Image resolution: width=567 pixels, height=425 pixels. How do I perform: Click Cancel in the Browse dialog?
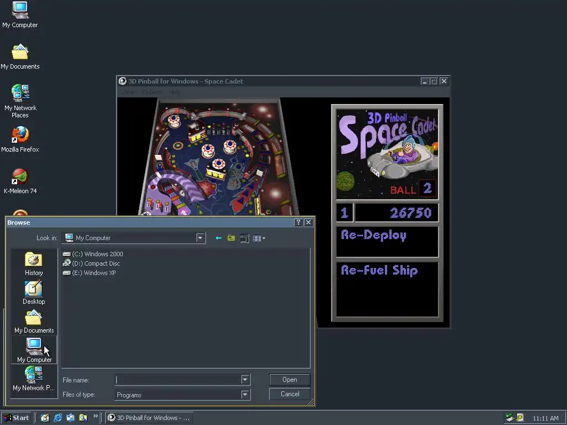pyautogui.click(x=290, y=394)
